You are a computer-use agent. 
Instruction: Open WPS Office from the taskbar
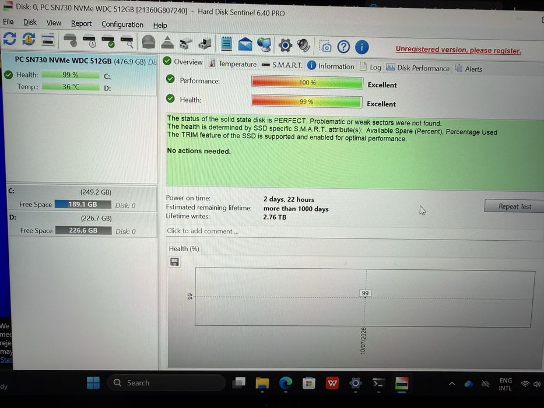click(332, 384)
